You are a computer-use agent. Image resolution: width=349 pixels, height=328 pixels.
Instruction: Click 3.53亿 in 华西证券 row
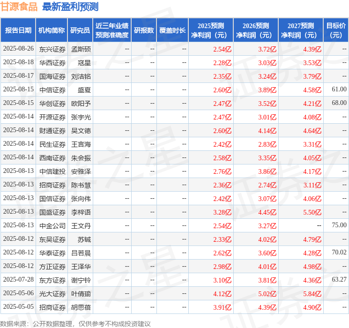pos(312,63)
